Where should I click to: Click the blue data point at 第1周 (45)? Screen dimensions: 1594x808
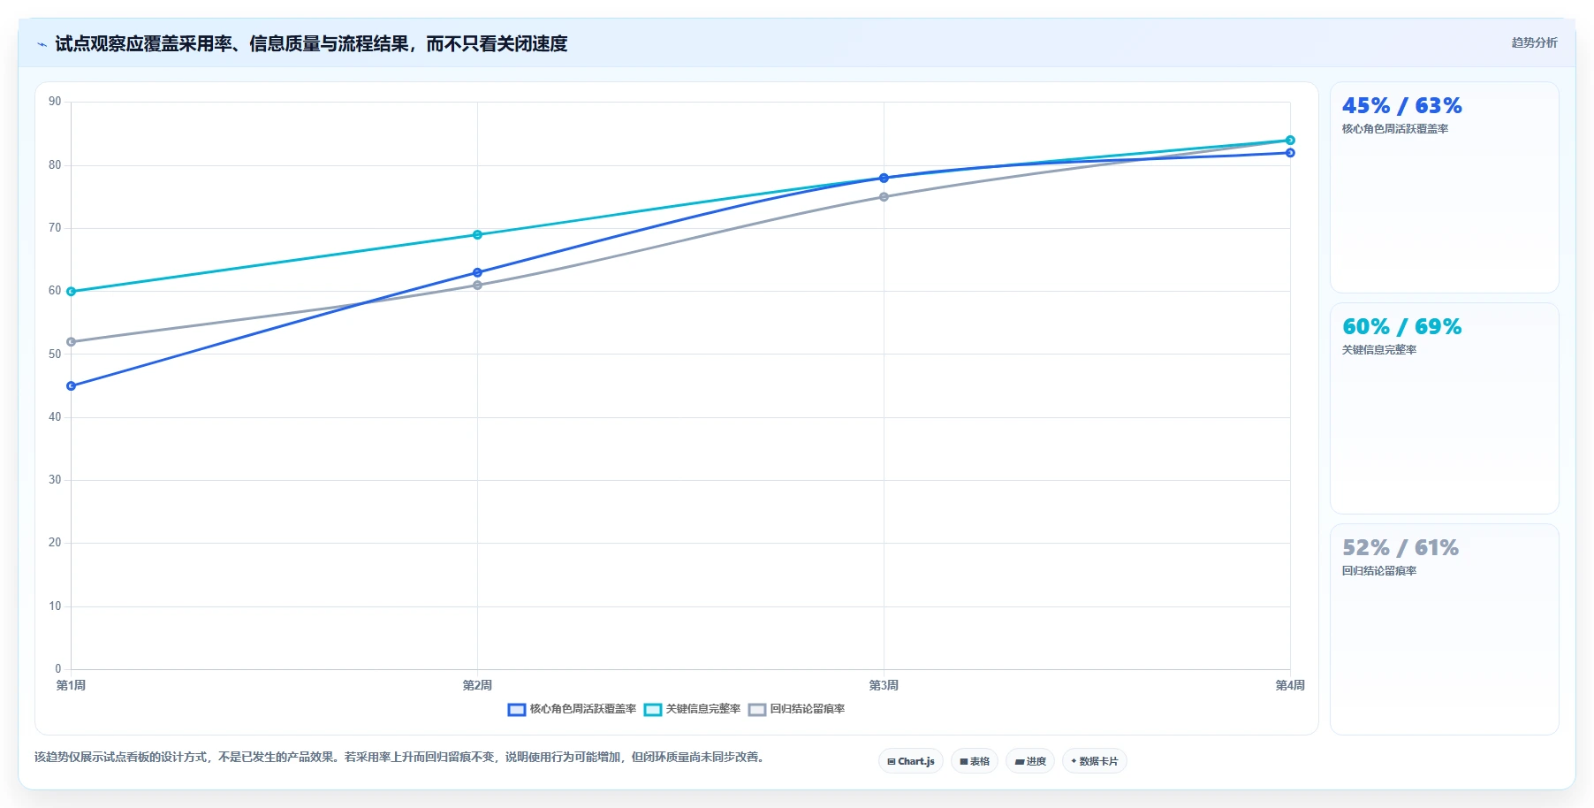click(71, 386)
